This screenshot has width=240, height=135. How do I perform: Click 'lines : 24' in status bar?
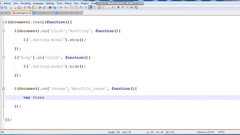pyautogui.click(x=127, y=132)
